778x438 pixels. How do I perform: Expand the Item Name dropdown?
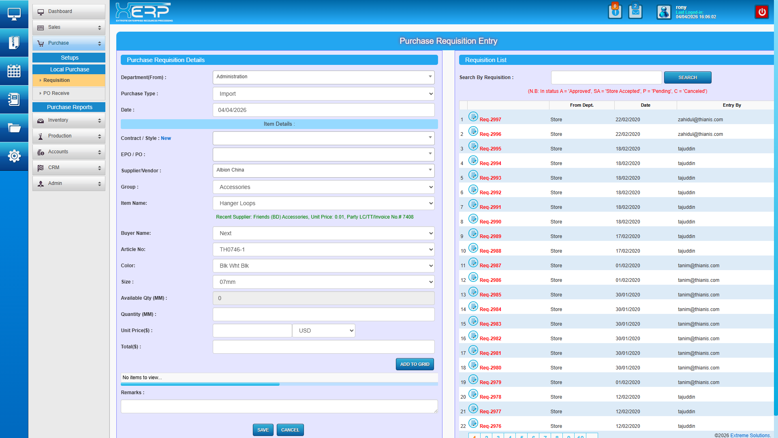[x=323, y=203]
